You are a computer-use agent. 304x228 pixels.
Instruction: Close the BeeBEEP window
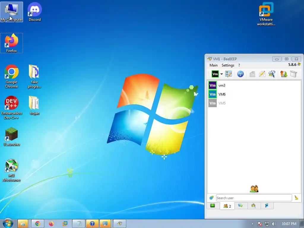297,59
